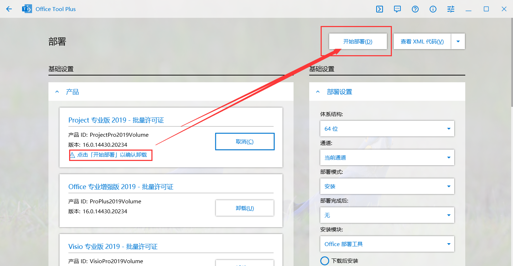Maximize the Office Tool Plus window

[486, 9]
